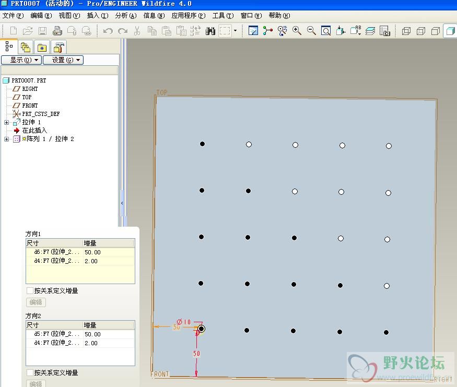
Task: Click the Print toolbar icon
Action: pyautogui.click(x=57, y=31)
